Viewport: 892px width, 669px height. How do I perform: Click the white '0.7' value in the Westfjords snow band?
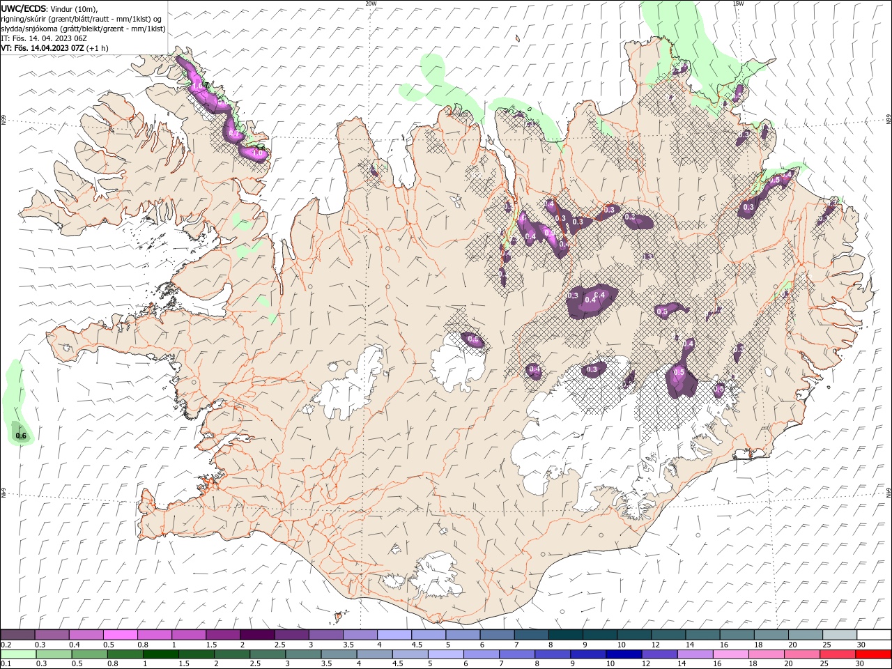(x=234, y=133)
